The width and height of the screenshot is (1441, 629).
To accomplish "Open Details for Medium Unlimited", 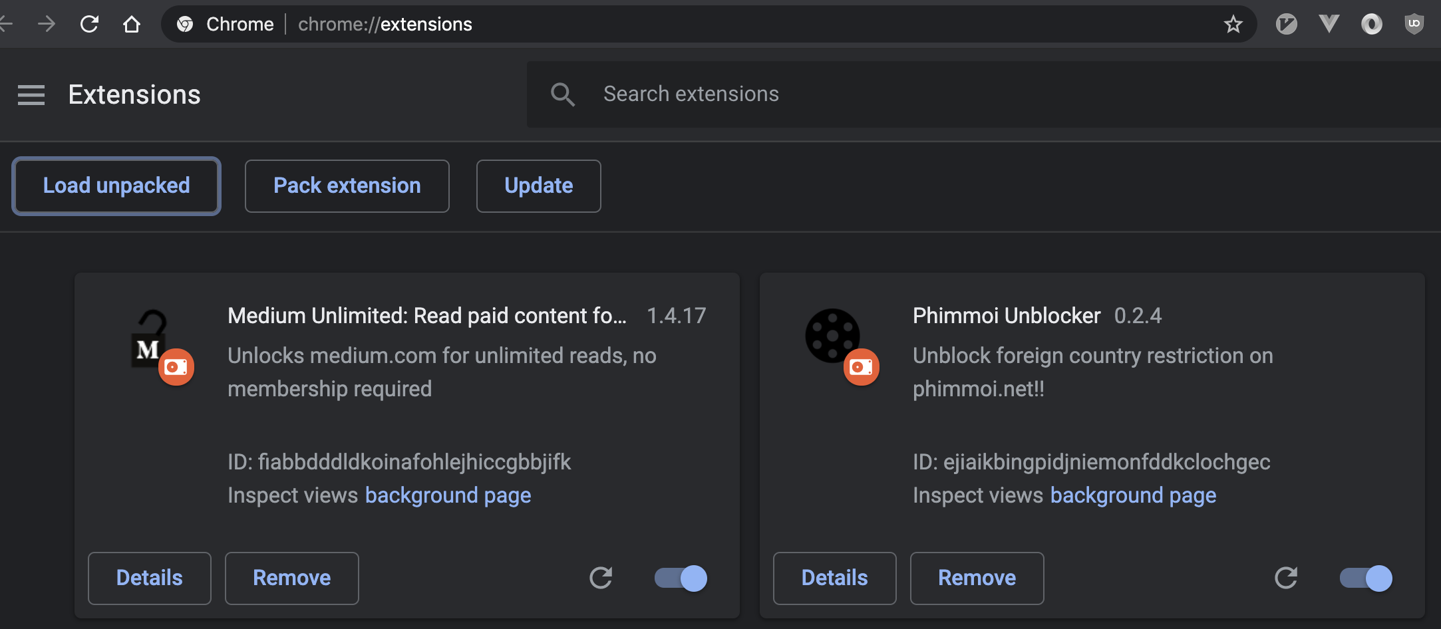I will pyautogui.click(x=149, y=578).
